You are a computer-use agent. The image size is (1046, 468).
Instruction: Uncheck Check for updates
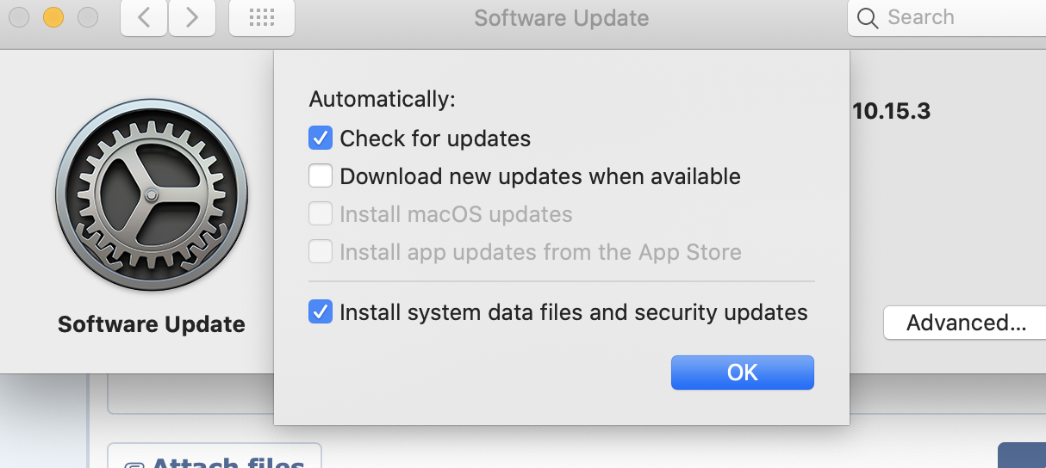pos(321,138)
